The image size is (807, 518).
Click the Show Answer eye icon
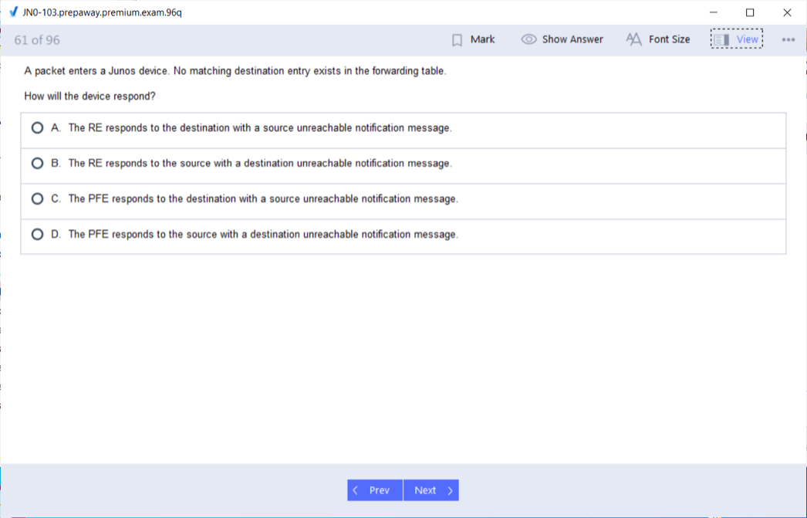click(528, 39)
